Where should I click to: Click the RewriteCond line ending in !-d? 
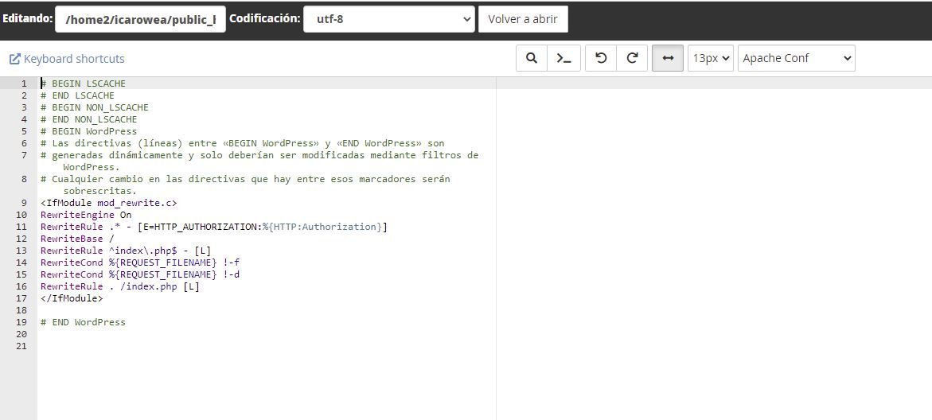pos(140,274)
